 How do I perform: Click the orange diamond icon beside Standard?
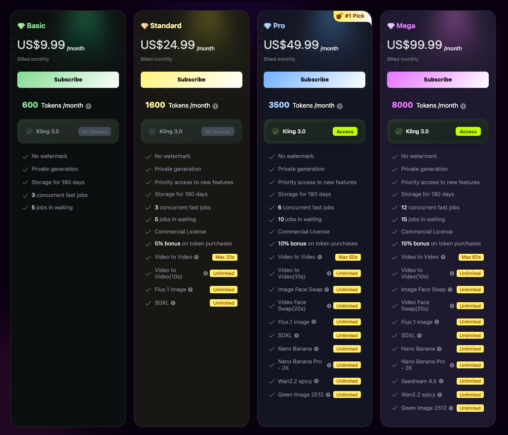click(x=144, y=26)
